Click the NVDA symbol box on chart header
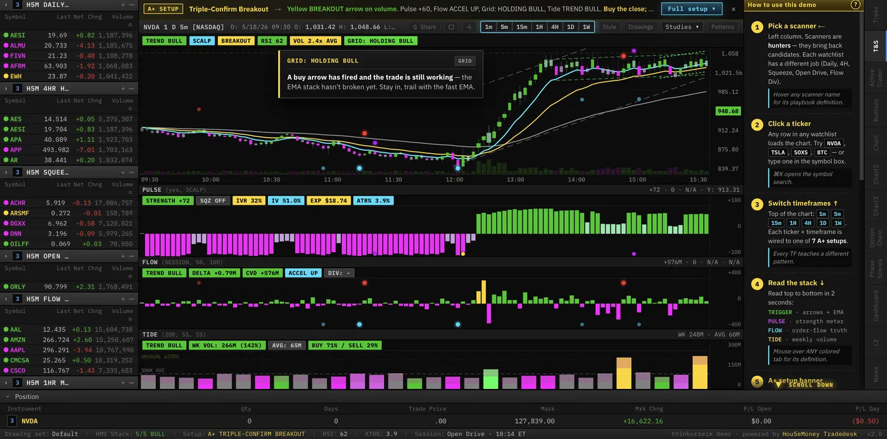Viewport: 887px width, 439px height. click(151, 27)
